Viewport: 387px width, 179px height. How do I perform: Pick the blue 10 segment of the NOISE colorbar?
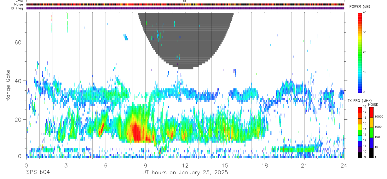(371, 143)
